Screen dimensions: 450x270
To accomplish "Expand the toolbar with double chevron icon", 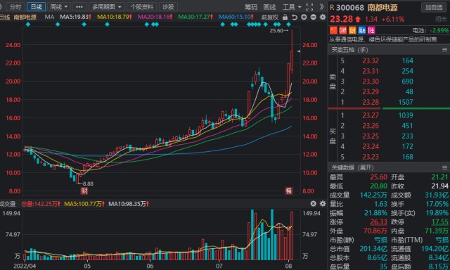I will [322, 6].
